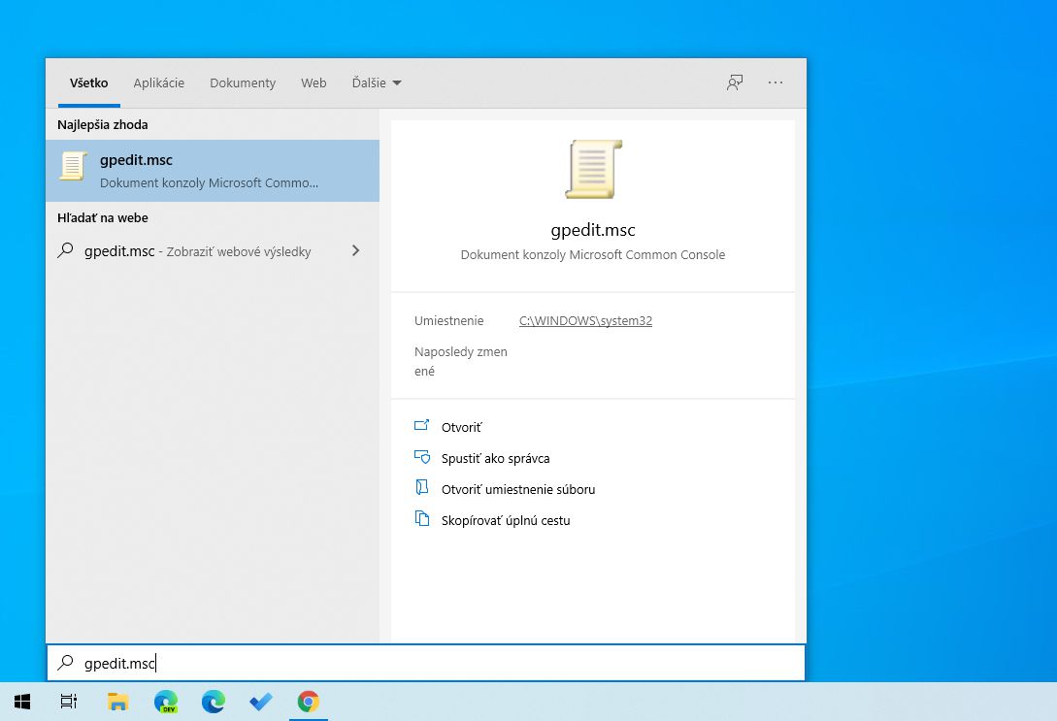
Task: Click the Naposledy zmenené label
Action: coord(461,361)
